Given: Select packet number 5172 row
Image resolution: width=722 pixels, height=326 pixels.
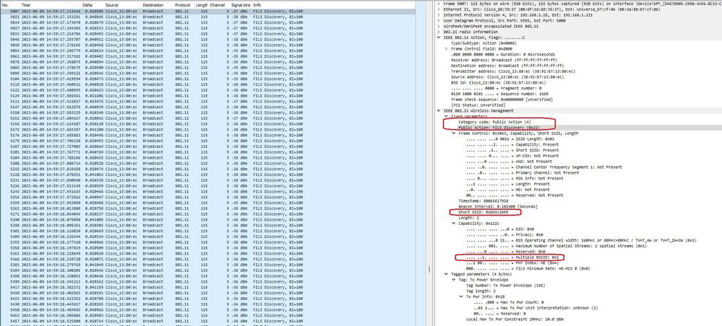Looking at the screenshot, I should click(x=207, y=130).
